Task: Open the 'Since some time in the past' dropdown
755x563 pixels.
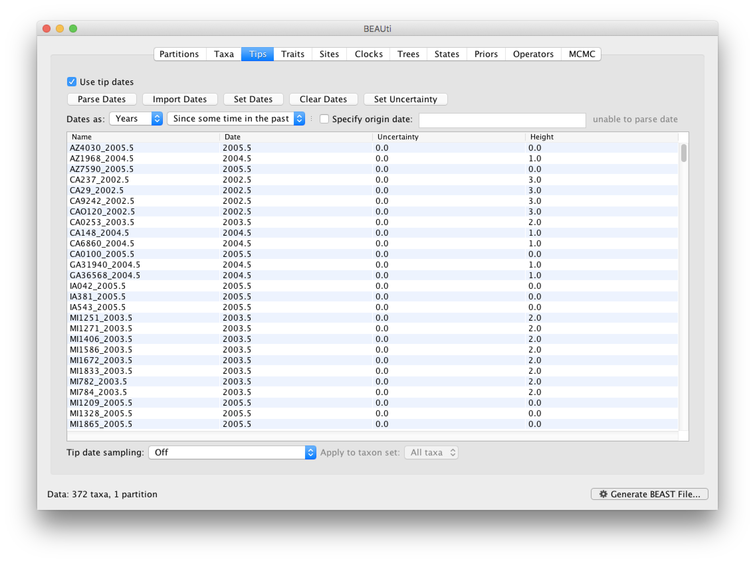Action: (236, 119)
